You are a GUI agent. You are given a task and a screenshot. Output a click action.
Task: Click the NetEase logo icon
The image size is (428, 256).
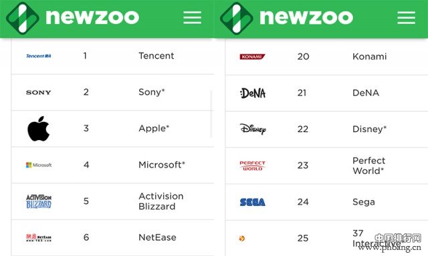tap(39, 237)
